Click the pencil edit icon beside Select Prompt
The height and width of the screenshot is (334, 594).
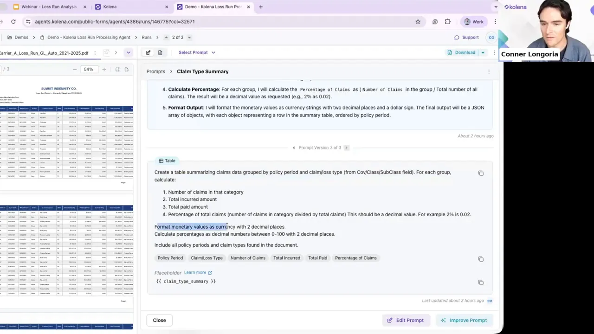coord(148,52)
